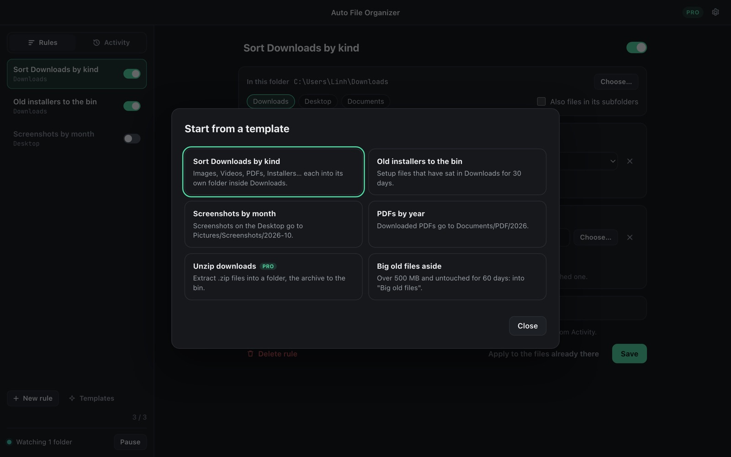This screenshot has width=731, height=457.
Task: Click the trash icon beside Delete rule
Action: click(x=250, y=354)
